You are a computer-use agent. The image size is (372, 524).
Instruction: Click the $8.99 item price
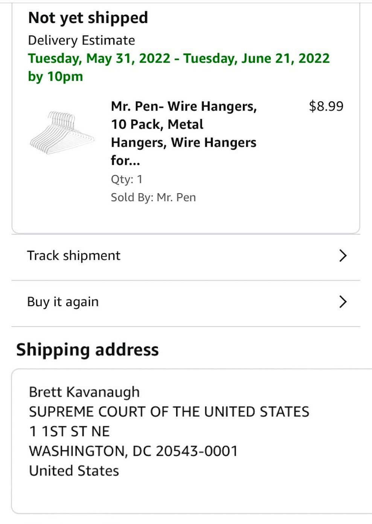[326, 106]
